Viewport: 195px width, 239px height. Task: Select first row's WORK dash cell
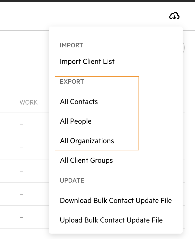21,125
